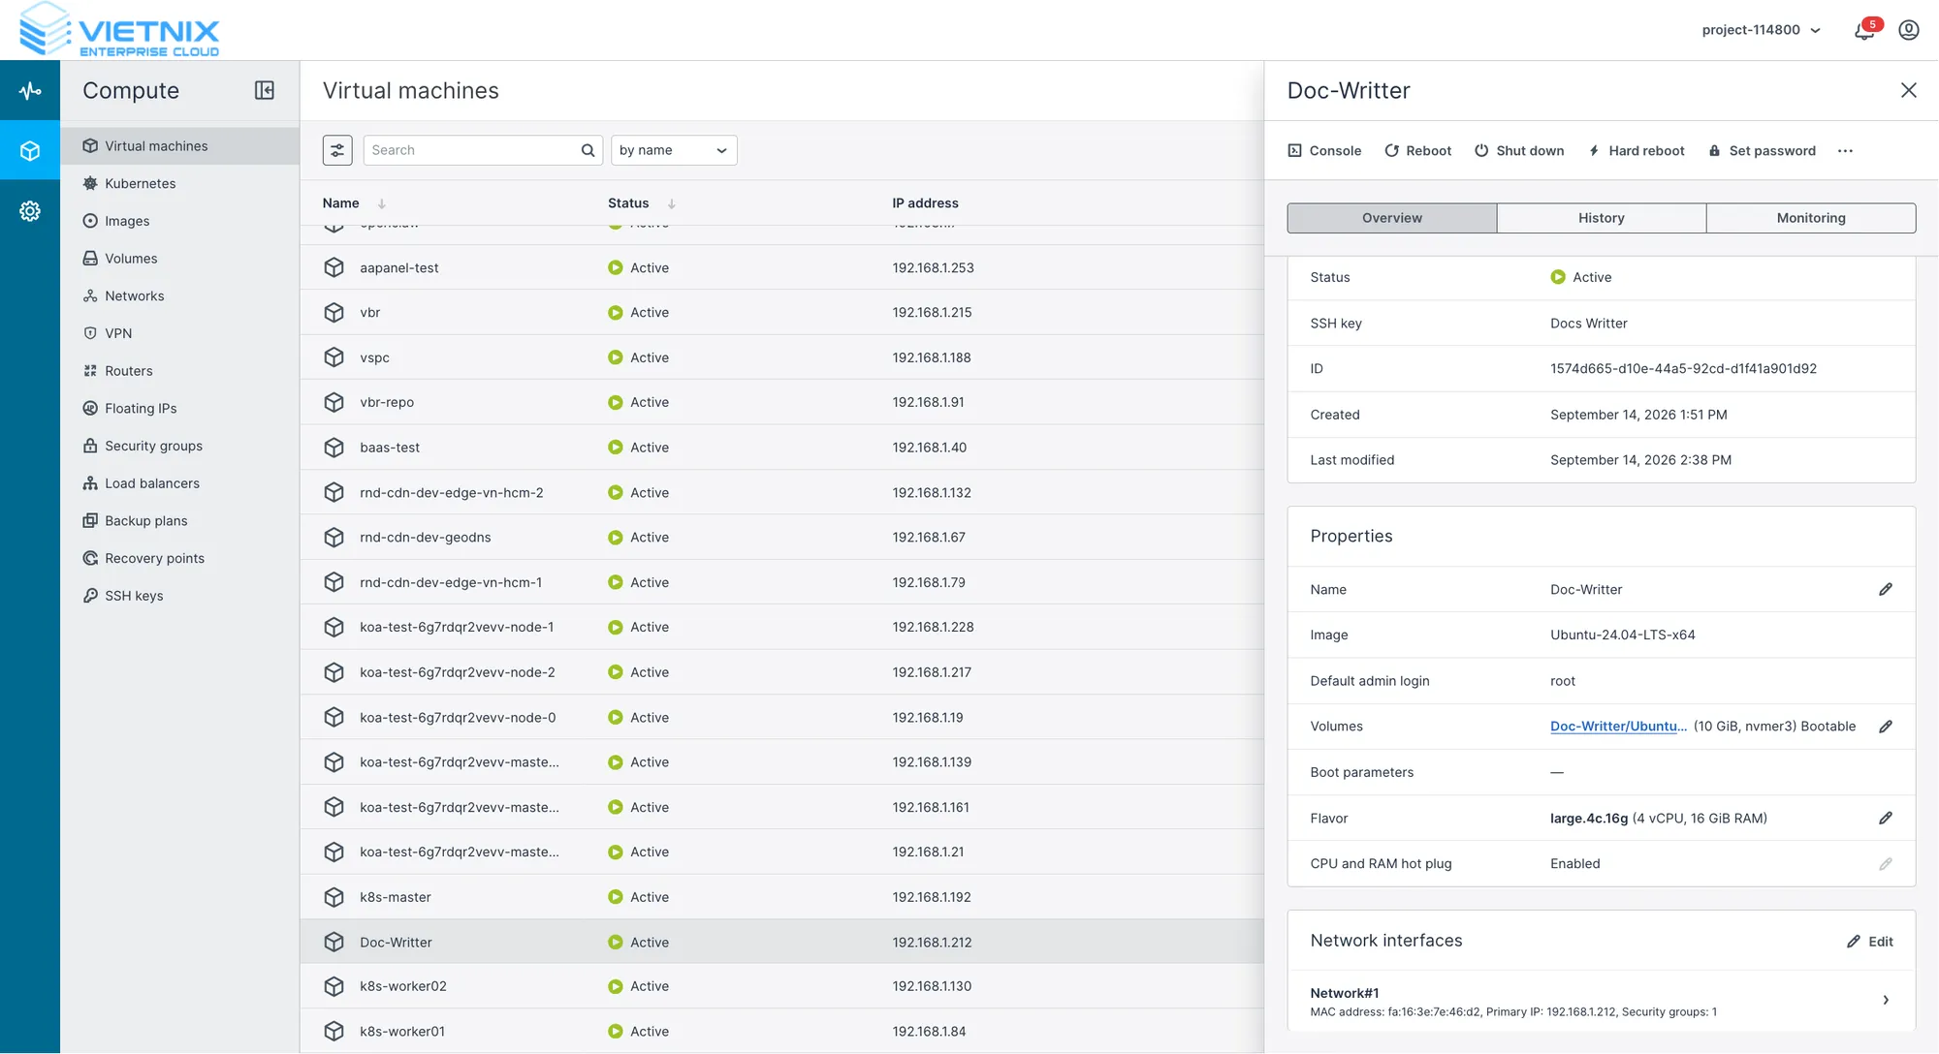The image size is (1939, 1054).
Task: Click the Set password button
Action: pyautogui.click(x=1762, y=151)
